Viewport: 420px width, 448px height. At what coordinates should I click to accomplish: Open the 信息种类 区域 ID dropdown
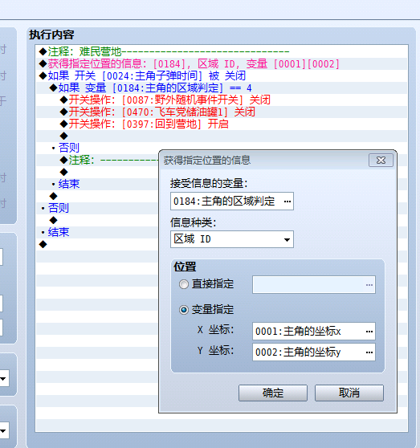tap(232, 239)
